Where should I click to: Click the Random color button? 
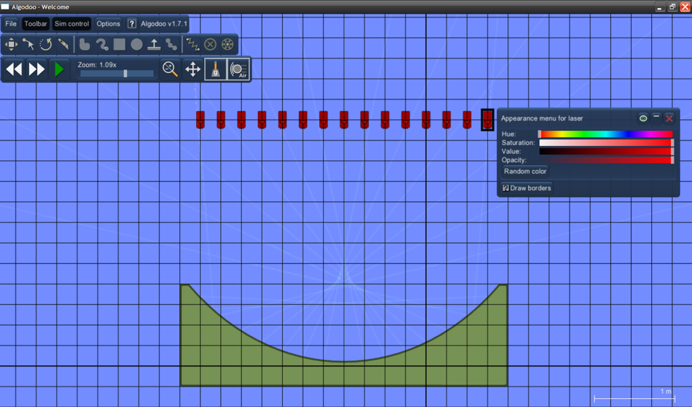(525, 172)
